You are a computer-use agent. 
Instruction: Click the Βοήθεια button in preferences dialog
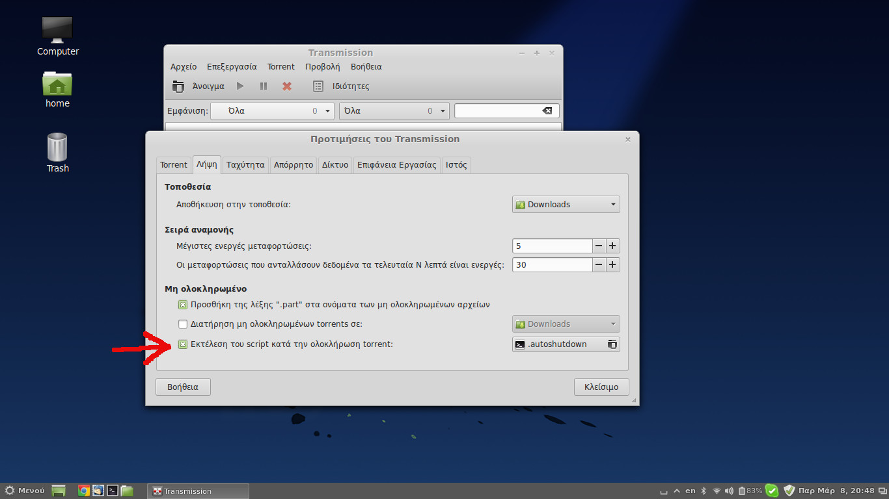[x=183, y=387]
